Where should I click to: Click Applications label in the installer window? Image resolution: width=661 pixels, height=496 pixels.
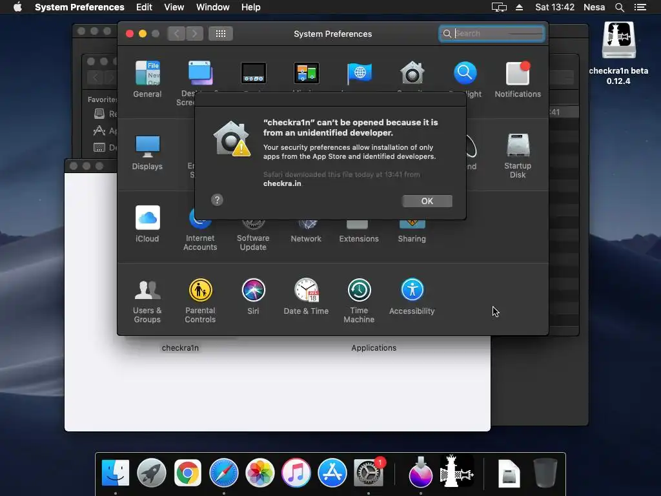[x=374, y=348]
